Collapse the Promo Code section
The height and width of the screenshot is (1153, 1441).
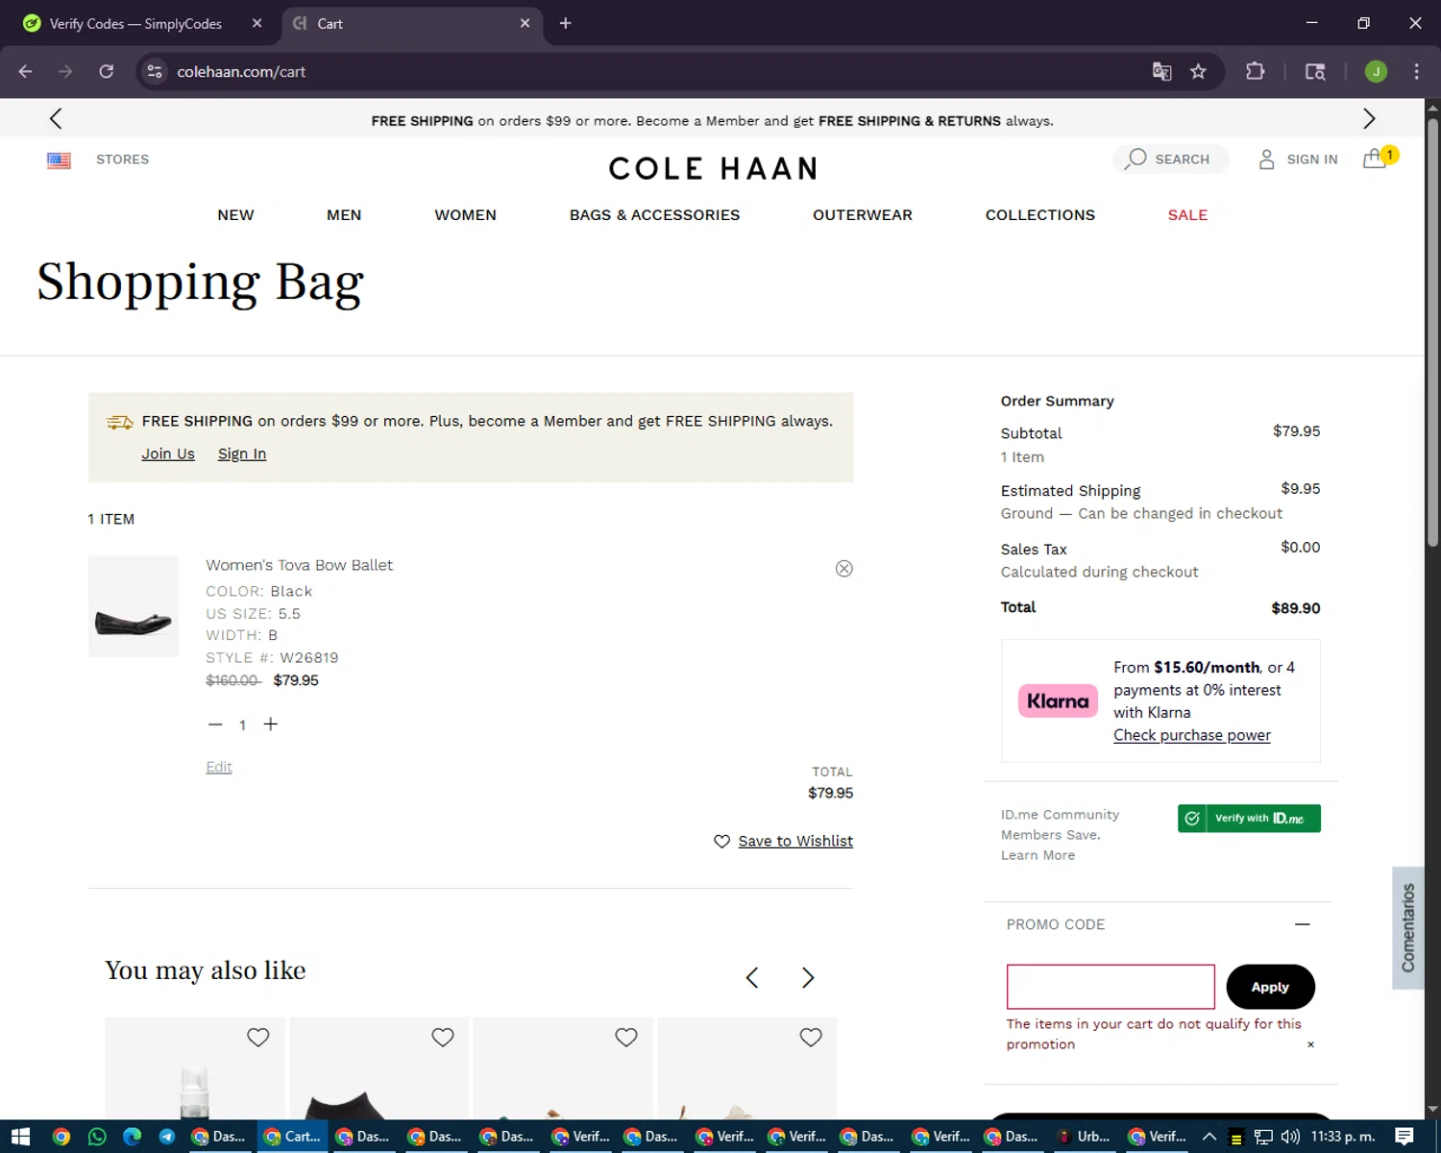tap(1302, 924)
